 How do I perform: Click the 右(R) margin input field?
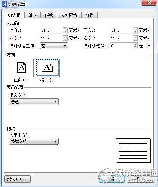(121, 38)
